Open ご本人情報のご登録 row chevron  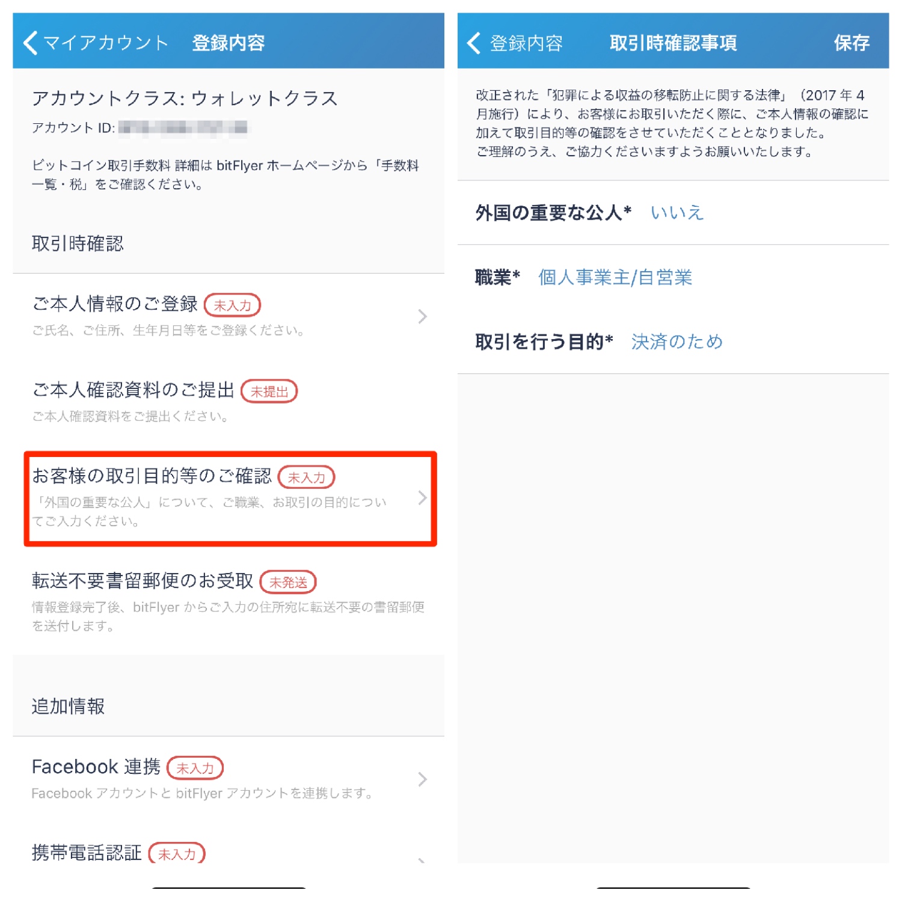click(422, 316)
